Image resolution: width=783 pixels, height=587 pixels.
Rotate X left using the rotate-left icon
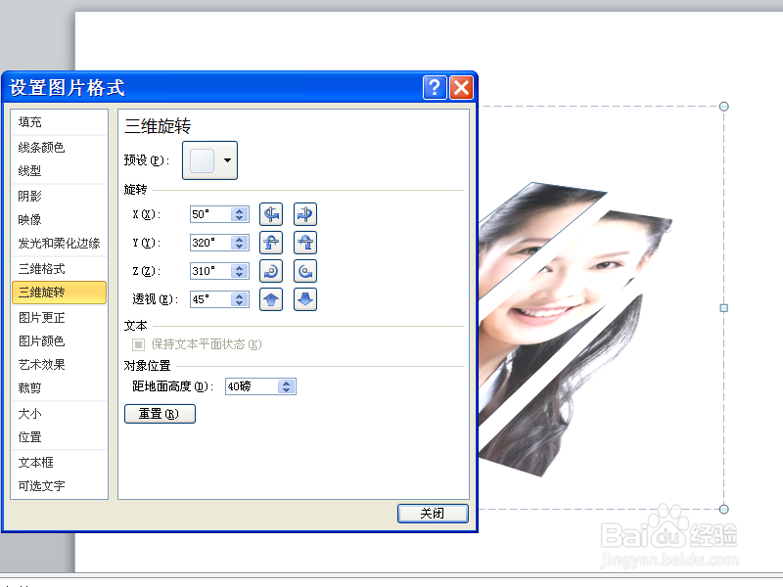271,214
